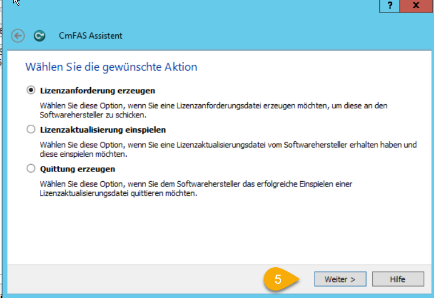Click heading 'Wählen Sie die gewünschte Aktion'
The width and height of the screenshot is (434, 298).
[x=111, y=67]
